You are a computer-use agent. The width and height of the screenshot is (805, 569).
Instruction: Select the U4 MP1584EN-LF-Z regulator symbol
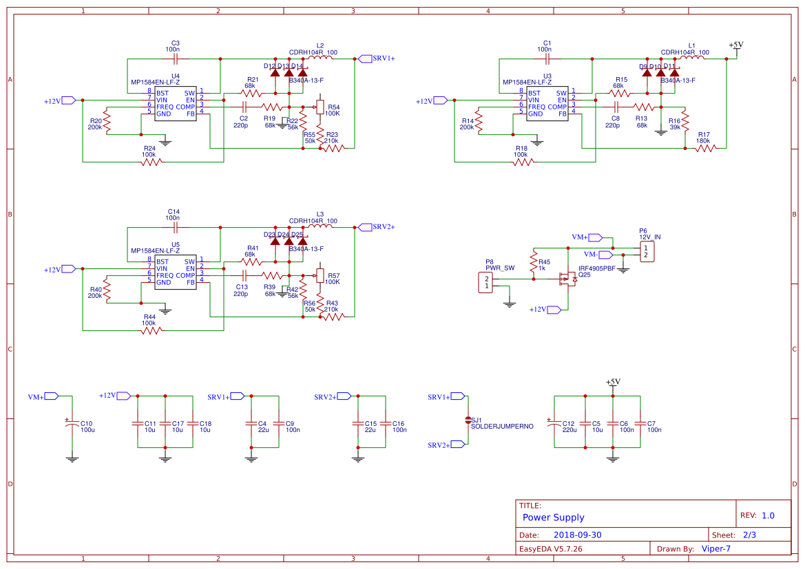point(176,103)
